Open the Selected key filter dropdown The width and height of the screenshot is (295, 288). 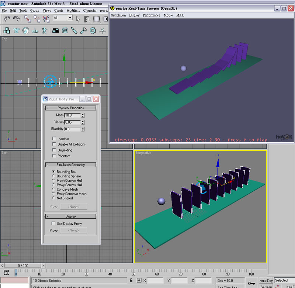(x=284, y=280)
